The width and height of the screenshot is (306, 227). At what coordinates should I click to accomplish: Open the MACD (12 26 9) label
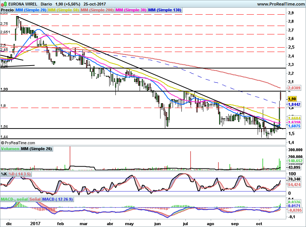pos(58,199)
